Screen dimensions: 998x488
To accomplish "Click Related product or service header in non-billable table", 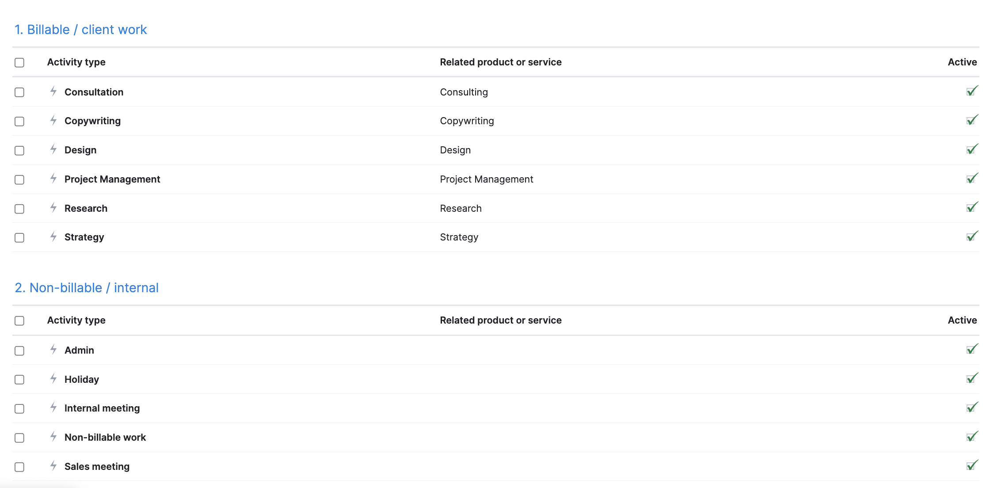I will (x=501, y=320).
